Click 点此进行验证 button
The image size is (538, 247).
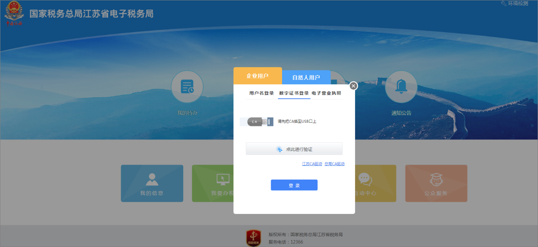pyautogui.click(x=294, y=149)
